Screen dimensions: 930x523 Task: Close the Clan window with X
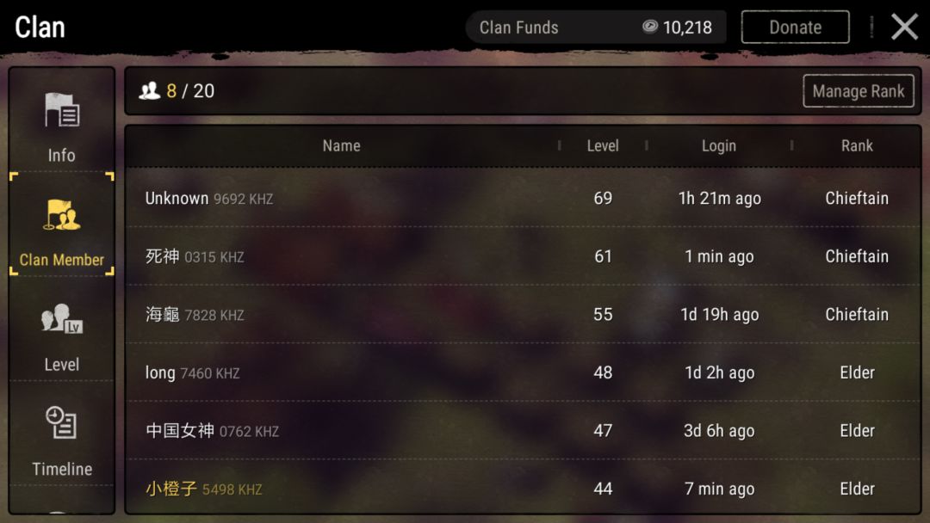[x=904, y=27]
